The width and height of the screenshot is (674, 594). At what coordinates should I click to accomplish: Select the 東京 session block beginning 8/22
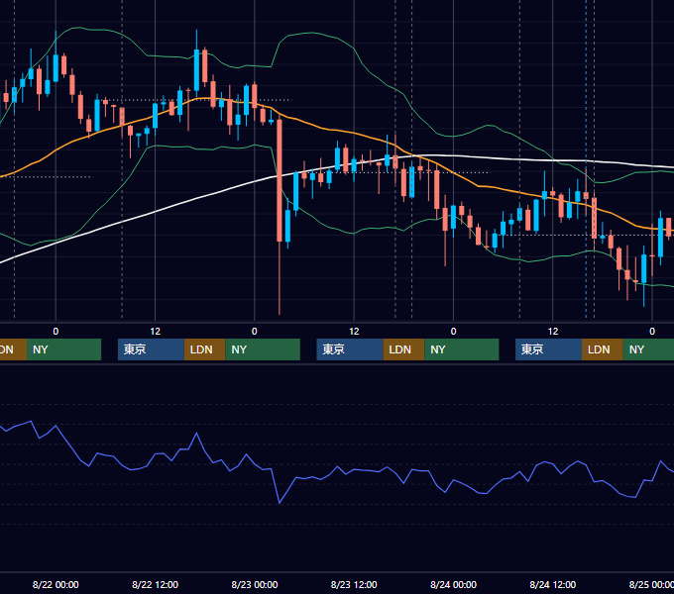(151, 349)
